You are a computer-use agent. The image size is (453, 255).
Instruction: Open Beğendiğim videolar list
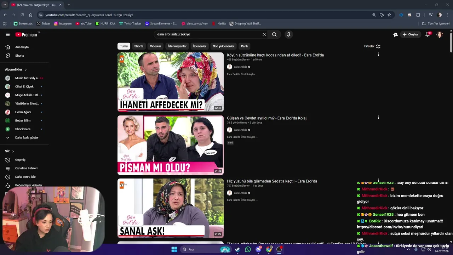tap(24, 185)
